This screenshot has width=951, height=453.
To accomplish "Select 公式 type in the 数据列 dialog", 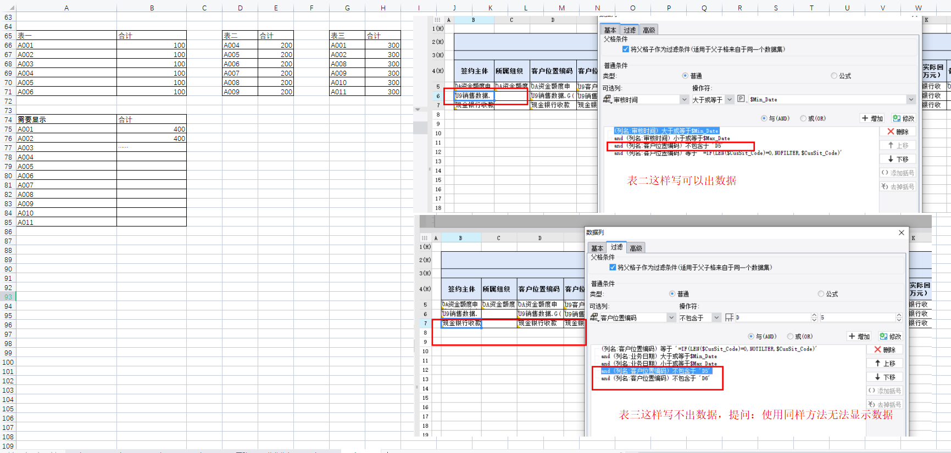I will [821, 294].
